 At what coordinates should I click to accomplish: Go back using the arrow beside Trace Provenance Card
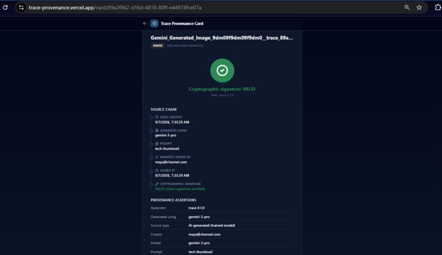[x=145, y=24]
